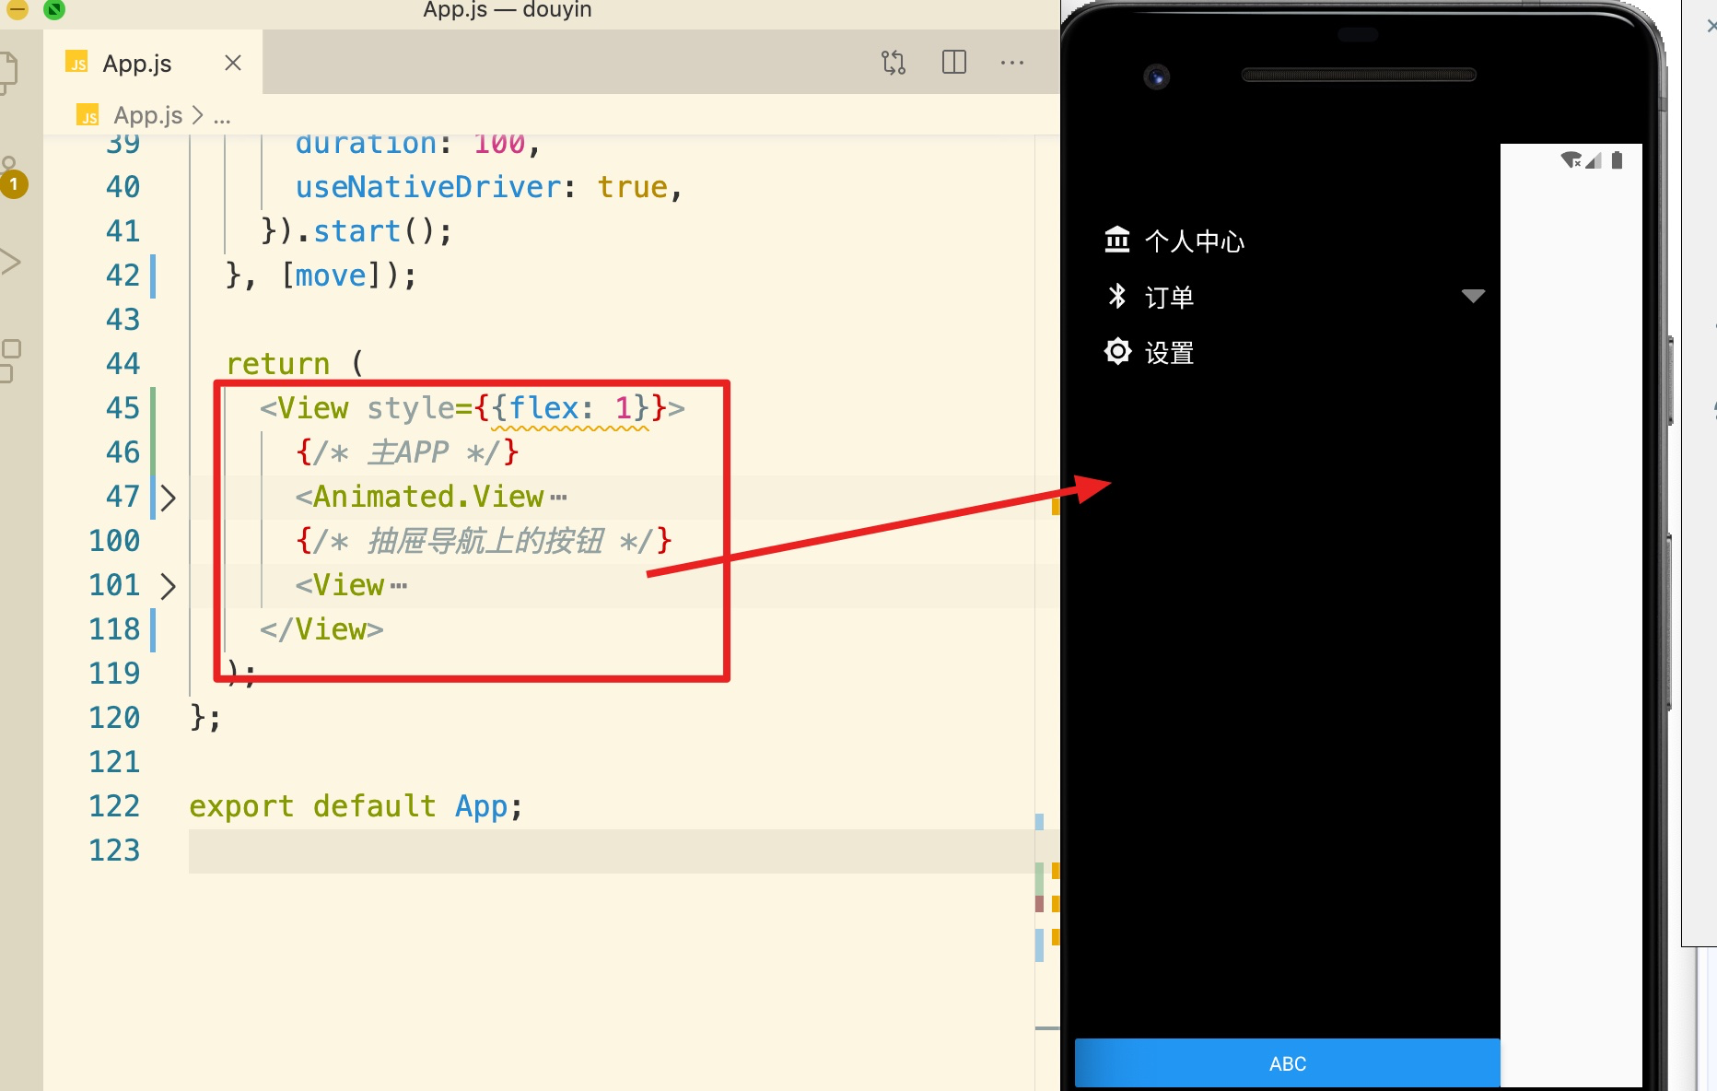Click the return keyword on line 44
Screen dimensions: 1717x1091
(278, 364)
